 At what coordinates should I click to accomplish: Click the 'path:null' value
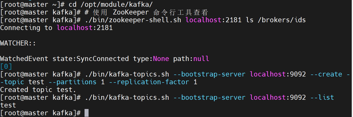click(x=191, y=59)
